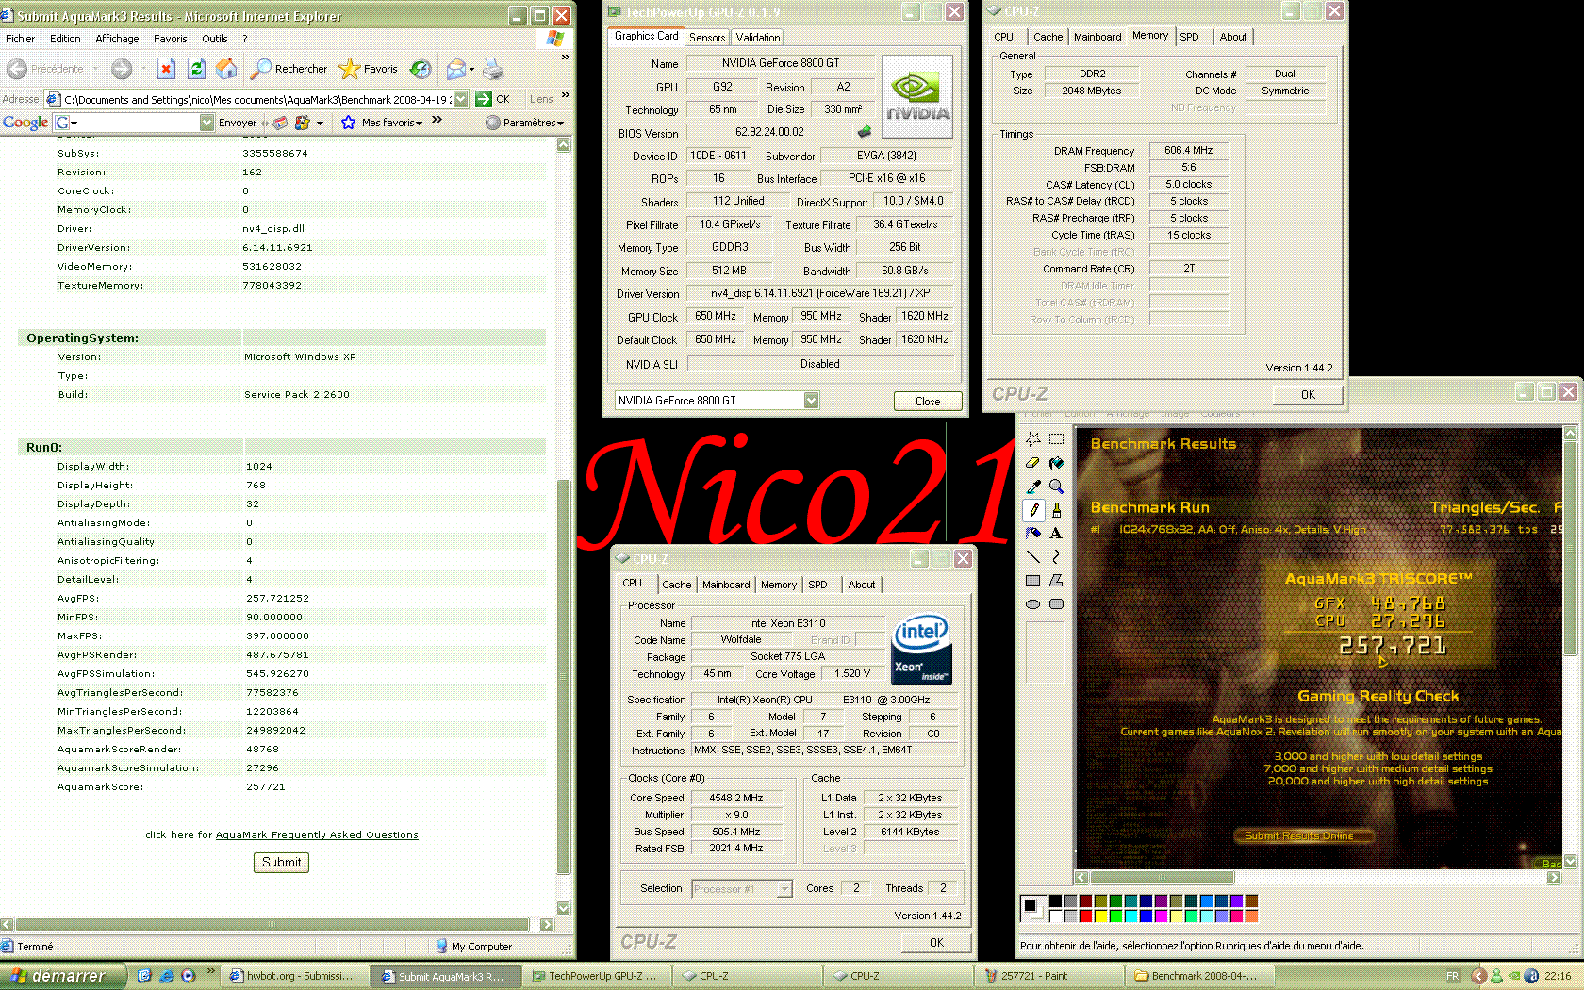Screen dimensions: 1584x990
Task: Select the Magnifier tool in Paint
Action: pyautogui.click(x=1056, y=487)
